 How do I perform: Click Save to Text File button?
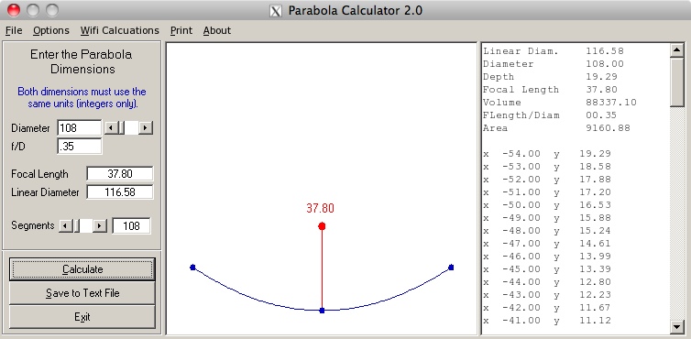tap(82, 293)
